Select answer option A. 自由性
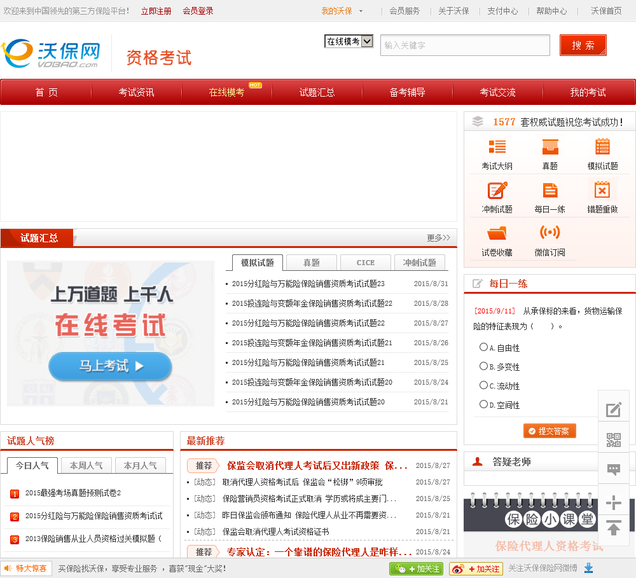This screenshot has height=578, width=636. click(x=483, y=347)
